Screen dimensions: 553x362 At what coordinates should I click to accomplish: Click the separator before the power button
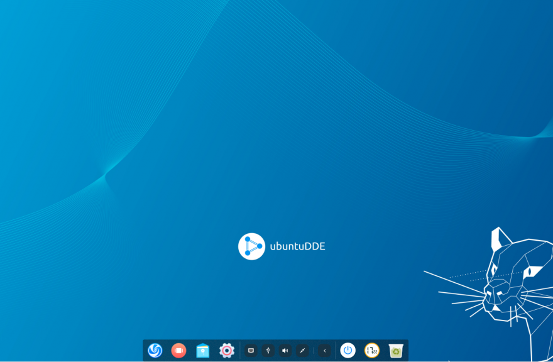[x=336, y=350]
